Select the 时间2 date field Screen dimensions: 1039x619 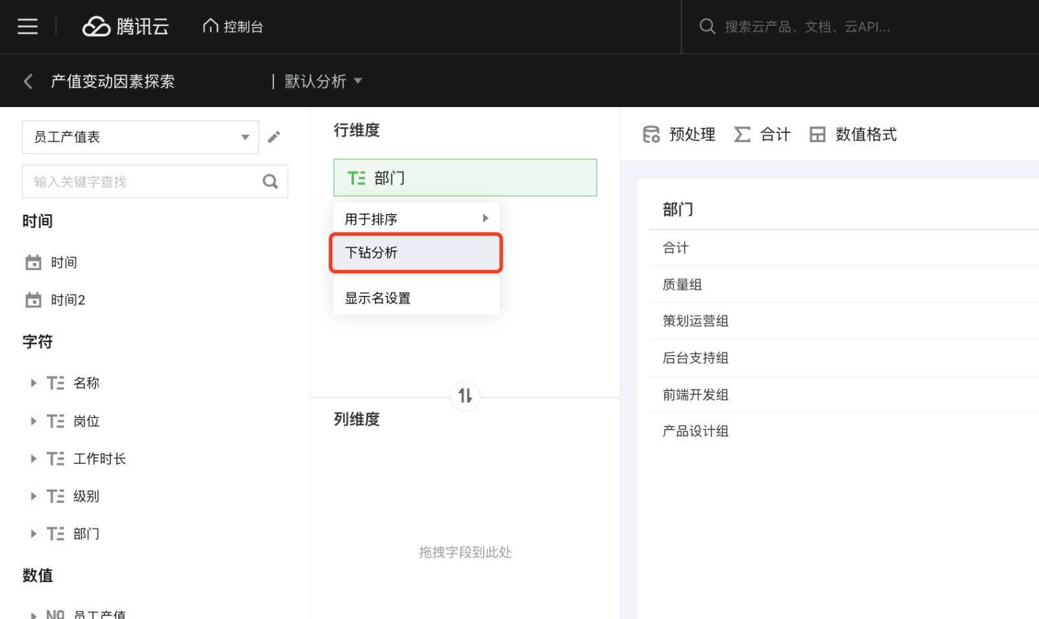68,300
